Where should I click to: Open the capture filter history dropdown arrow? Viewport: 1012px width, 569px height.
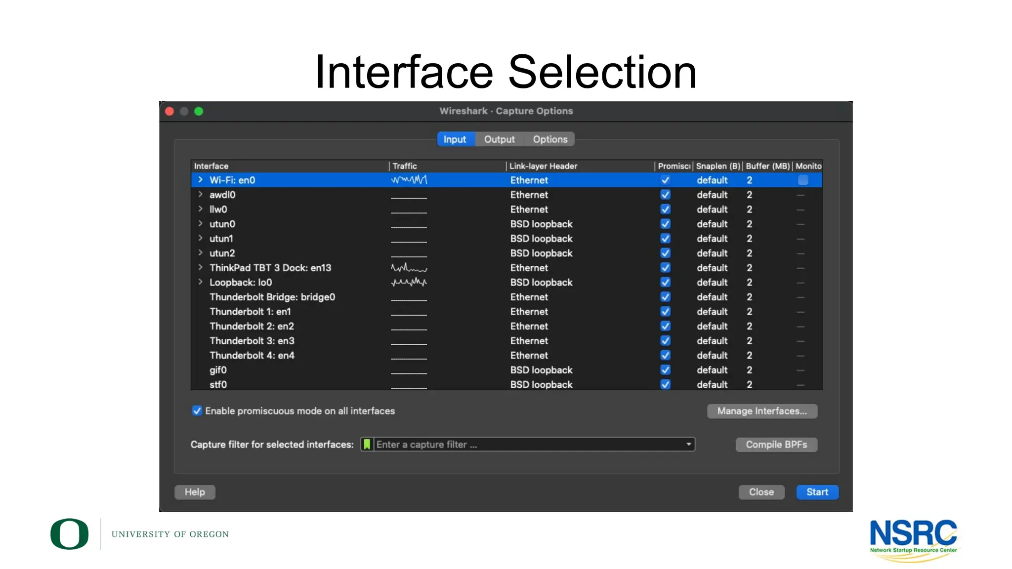688,445
